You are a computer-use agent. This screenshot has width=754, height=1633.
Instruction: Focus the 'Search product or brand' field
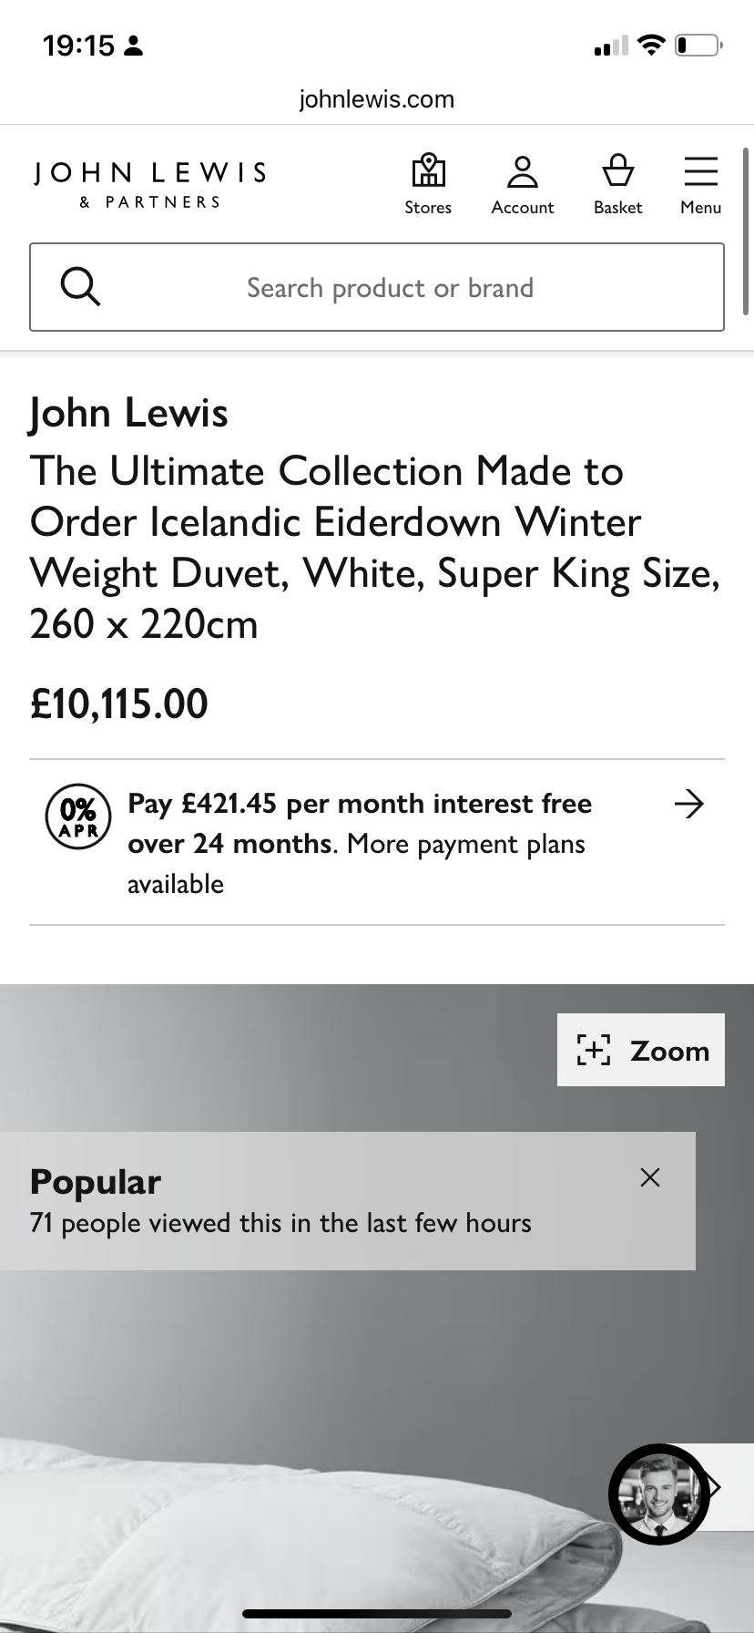click(x=390, y=288)
